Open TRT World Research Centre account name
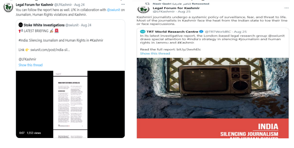294x148 pixels. click(172, 31)
